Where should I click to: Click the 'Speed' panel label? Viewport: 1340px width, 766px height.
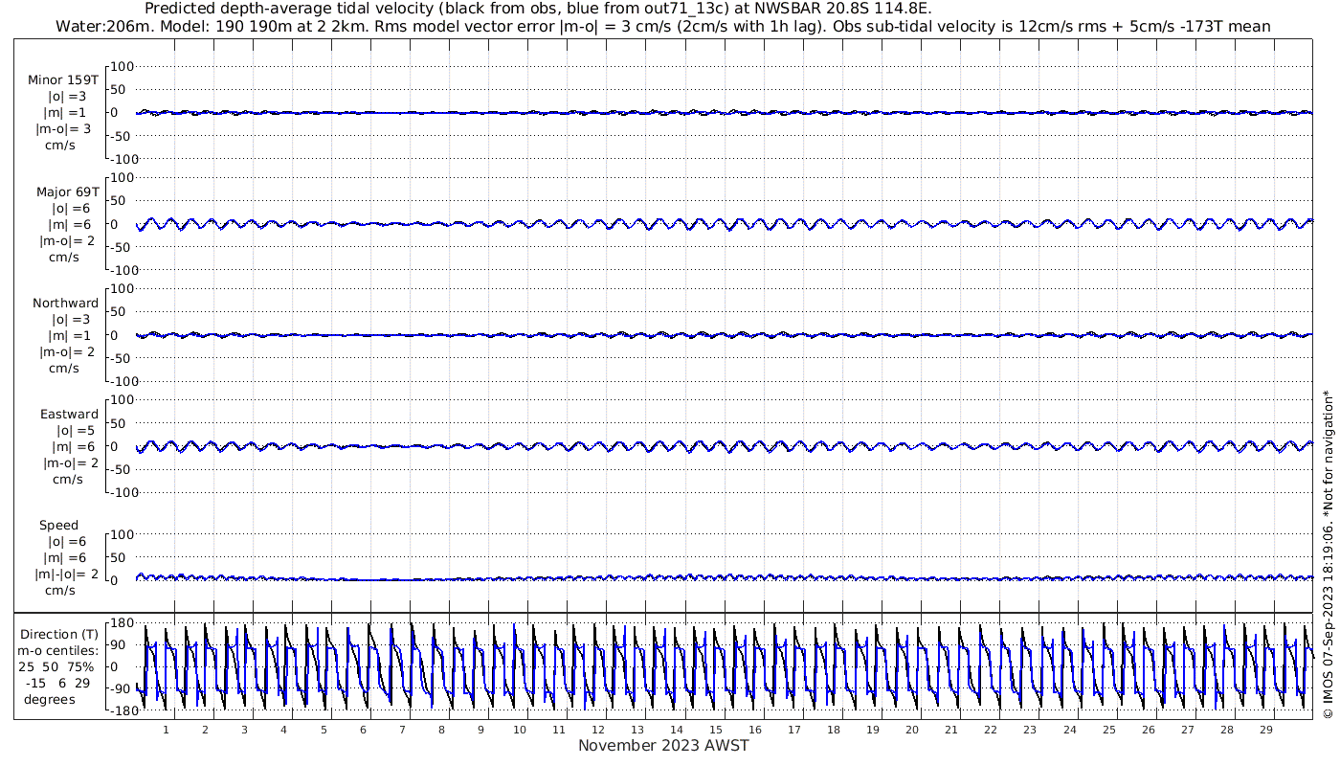click(58, 526)
